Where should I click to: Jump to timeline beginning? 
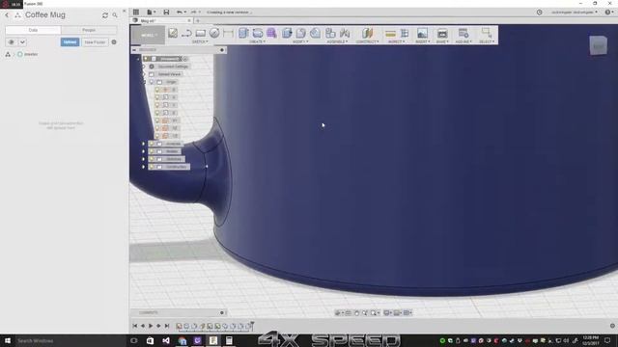pos(135,326)
